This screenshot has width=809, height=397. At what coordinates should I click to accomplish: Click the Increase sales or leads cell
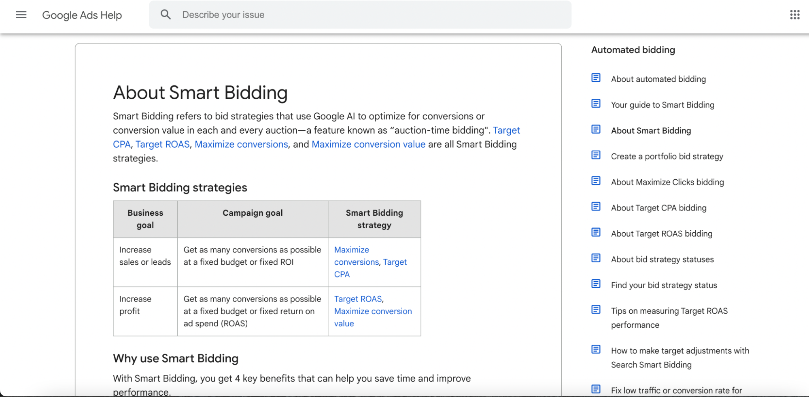[145, 262]
